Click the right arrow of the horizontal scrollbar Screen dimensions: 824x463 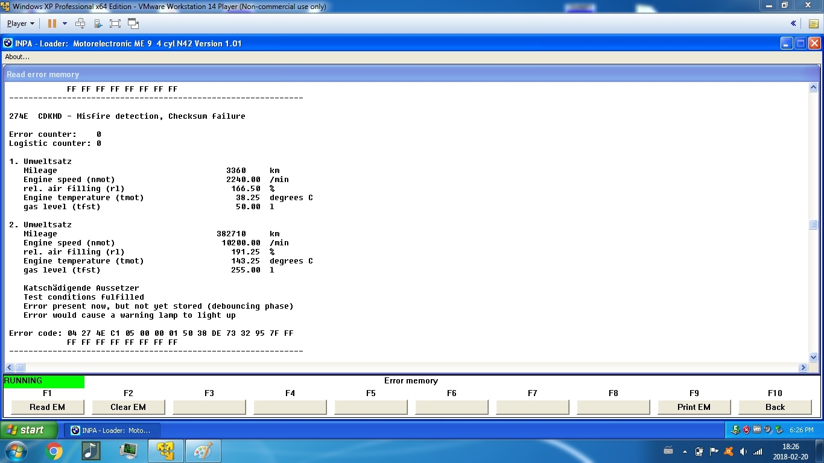pos(803,367)
